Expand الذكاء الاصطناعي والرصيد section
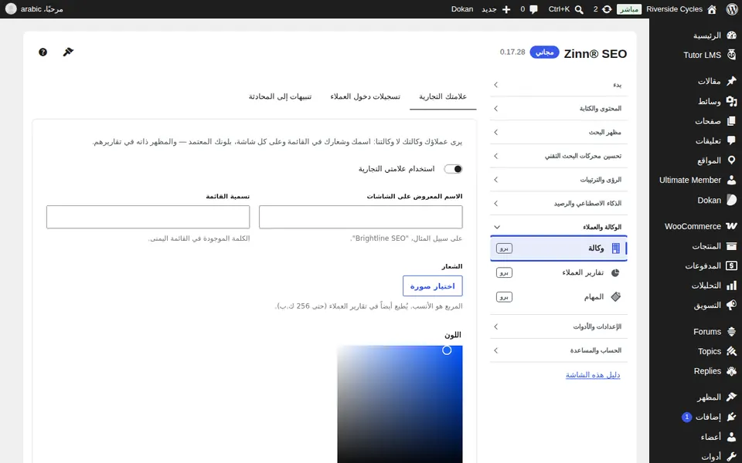742x463 pixels. click(x=559, y=203)
